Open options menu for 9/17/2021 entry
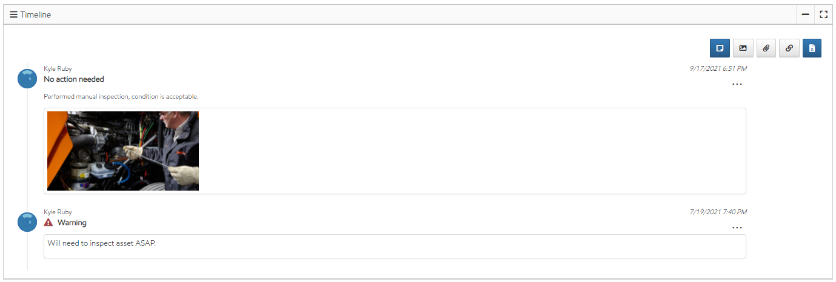 click(737, 84)
